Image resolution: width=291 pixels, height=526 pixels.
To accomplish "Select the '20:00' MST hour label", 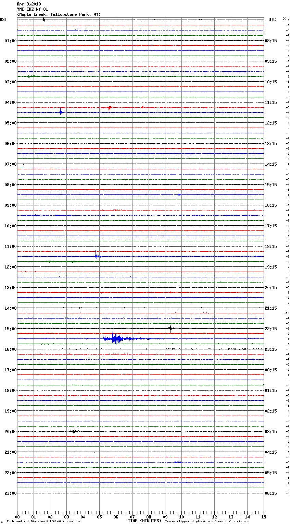I will tap(11, 432).
